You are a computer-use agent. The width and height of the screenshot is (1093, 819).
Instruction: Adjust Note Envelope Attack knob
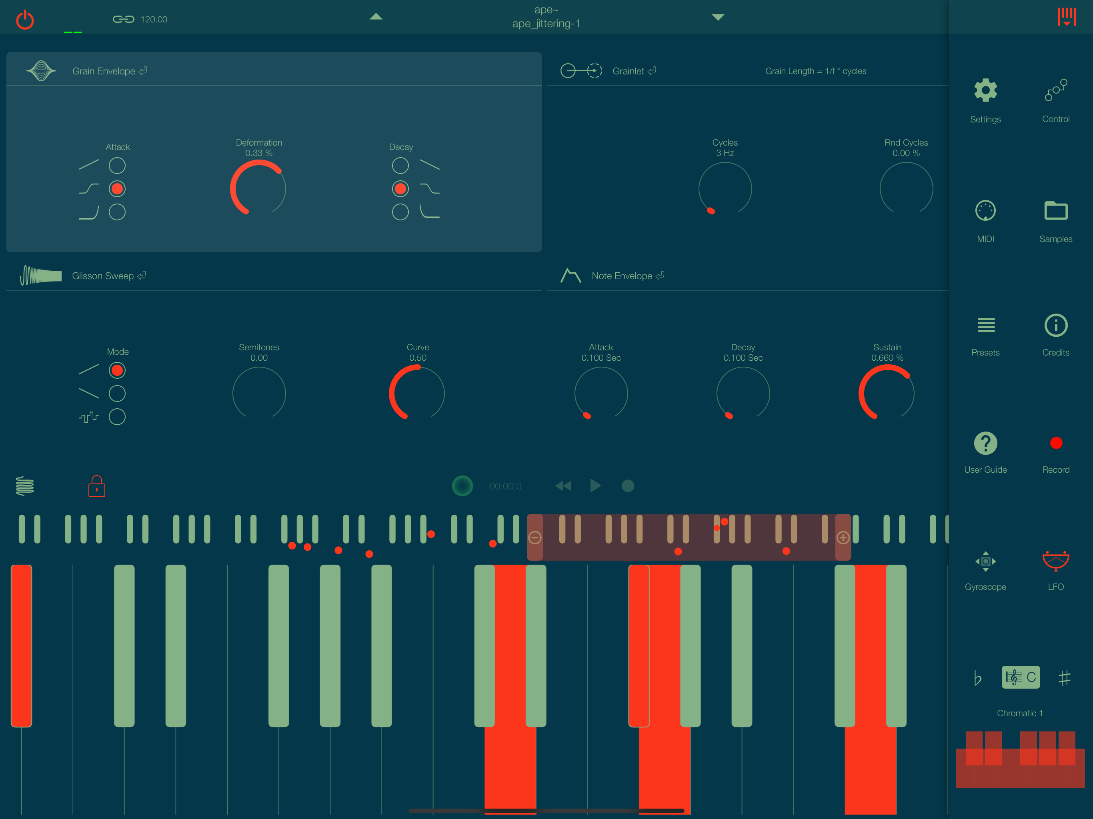pos(601,394)
